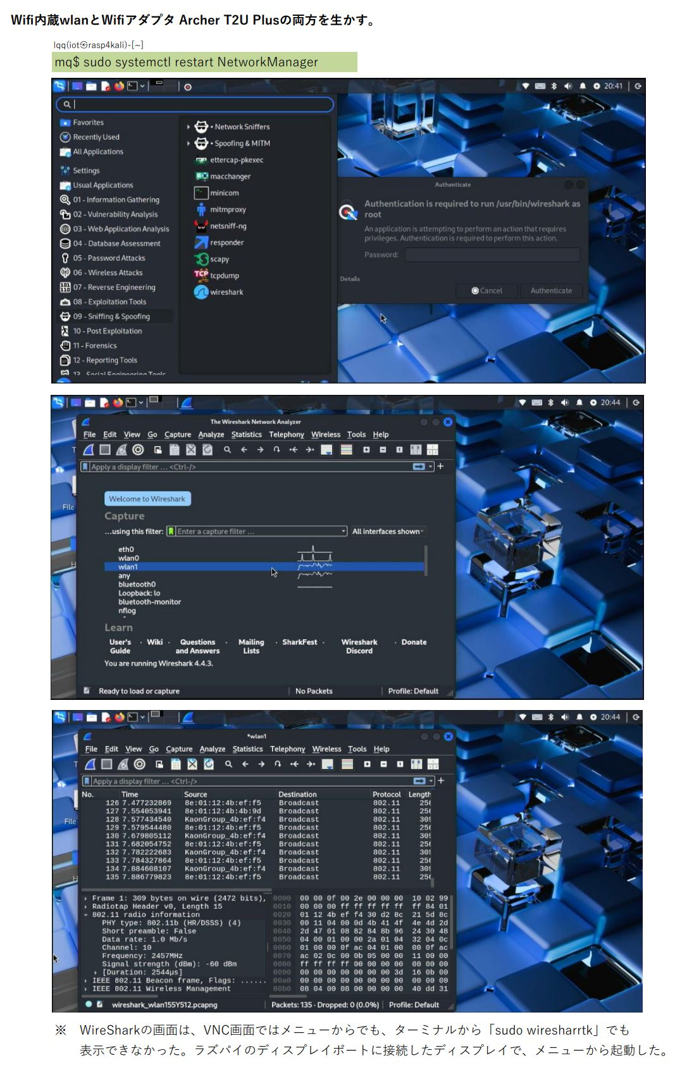This screenshot has height=1072, width=675.
Task: Click Cancel in the authentication dialog
Action: click(x=486, y=290)
